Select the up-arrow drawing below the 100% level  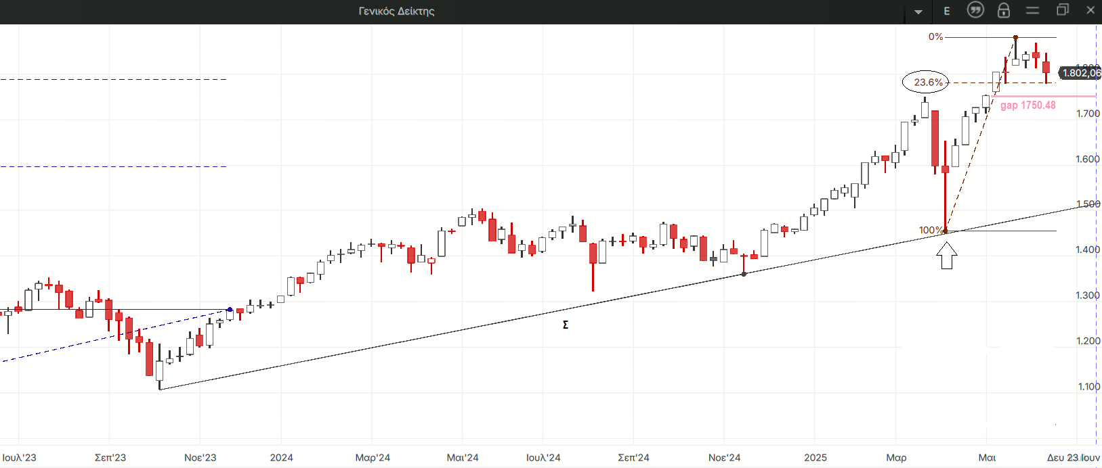pyautogui.click(x=946, y=255)
